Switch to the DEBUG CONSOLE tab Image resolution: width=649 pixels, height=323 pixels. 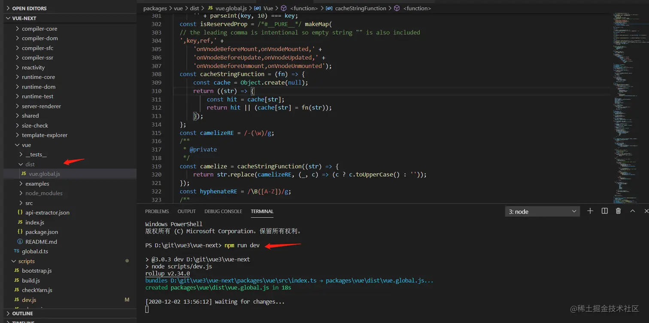point(223,211)
